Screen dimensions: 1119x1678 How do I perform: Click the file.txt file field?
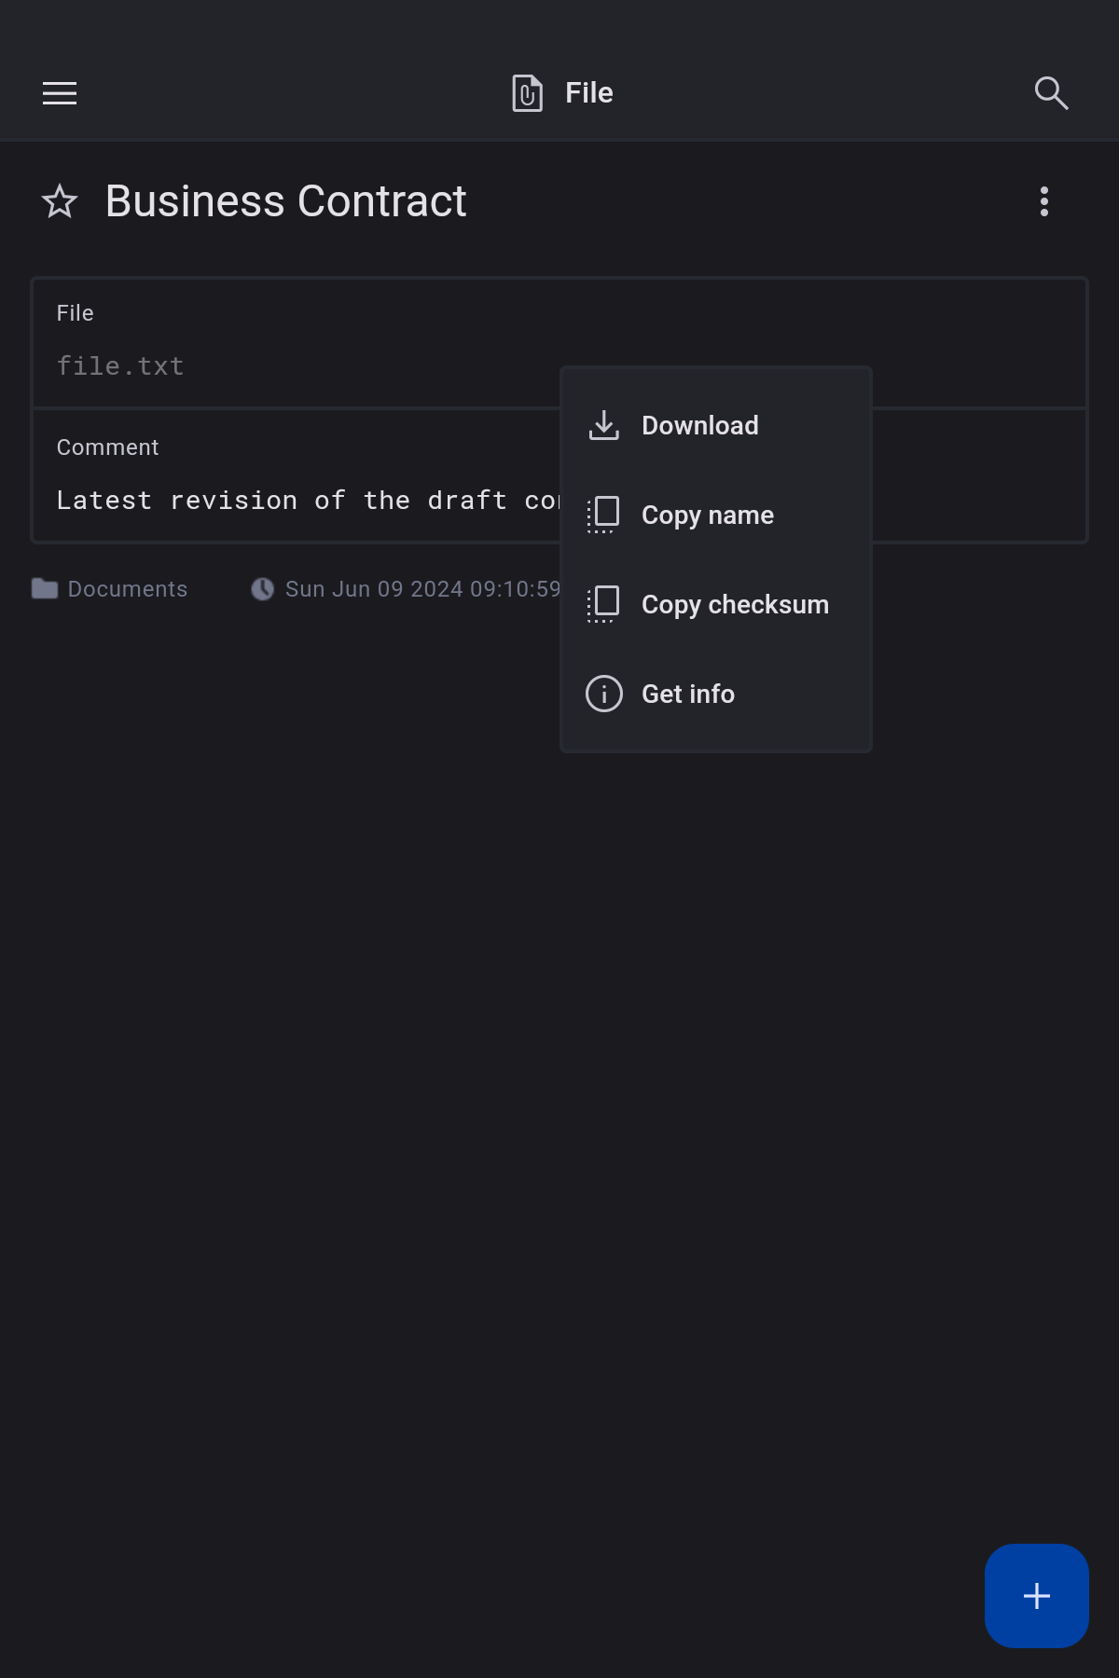click(x=280, y=366)
